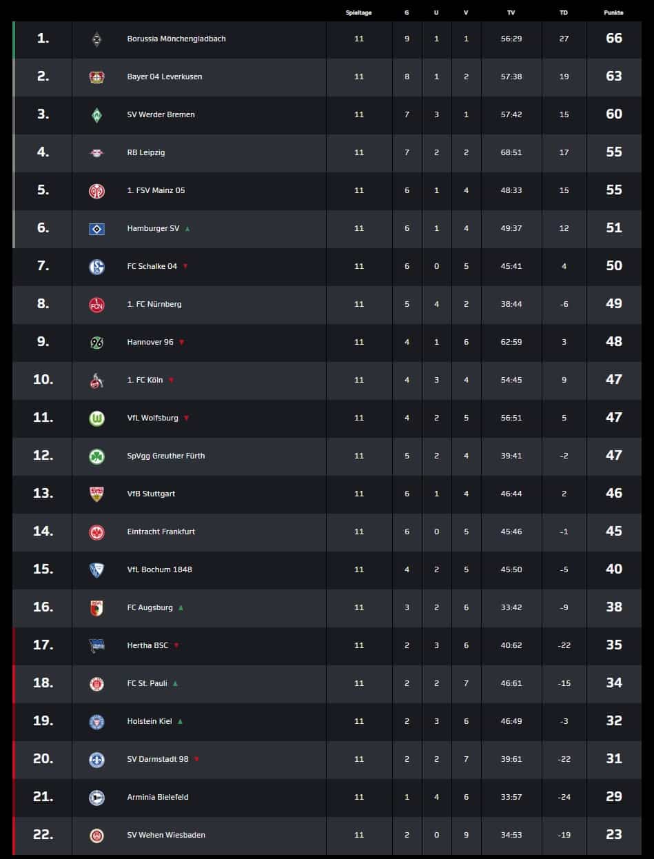Click the RB Leipzig team logo
The height and width of the screenshot is (859, 654).
click(96, 153)
